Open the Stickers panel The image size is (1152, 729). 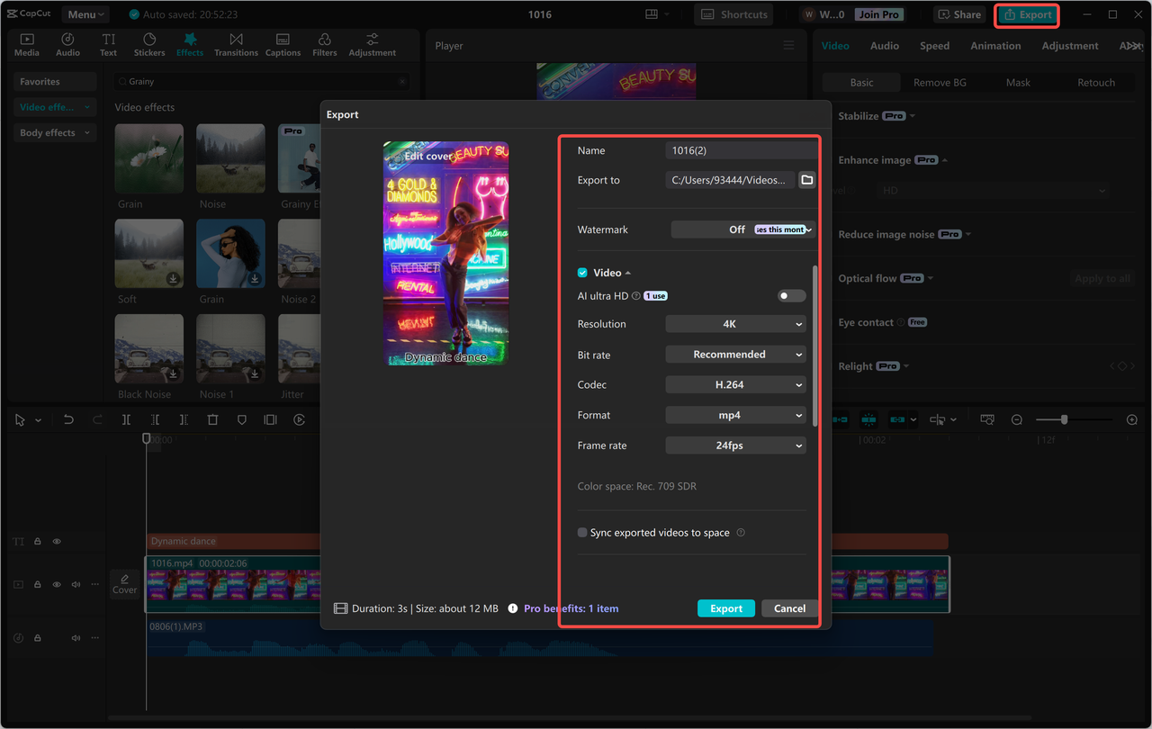(x=149, y=43)
